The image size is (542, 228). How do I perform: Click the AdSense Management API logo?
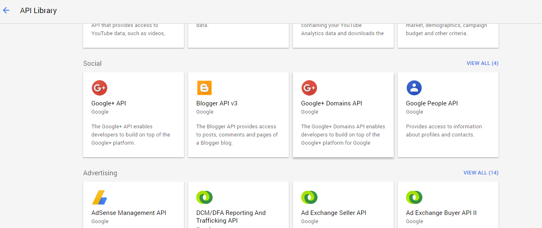(99, 197)
